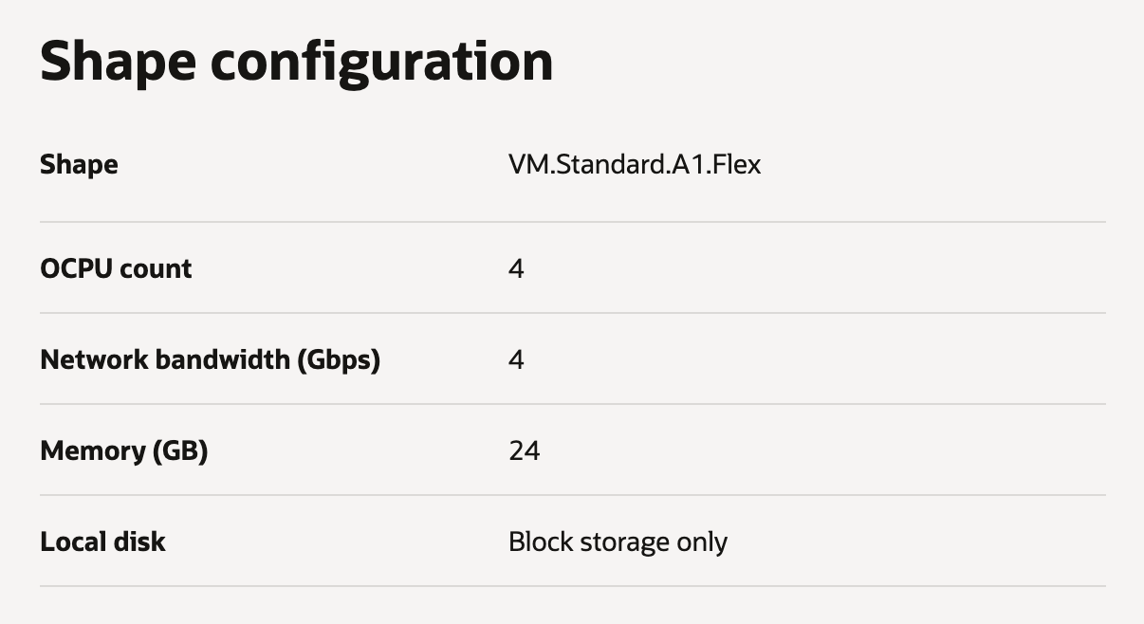The image size is (1144, 624).
Task: Click the VM.Standard.A1.Flex shape value
Action: [635, 165]
